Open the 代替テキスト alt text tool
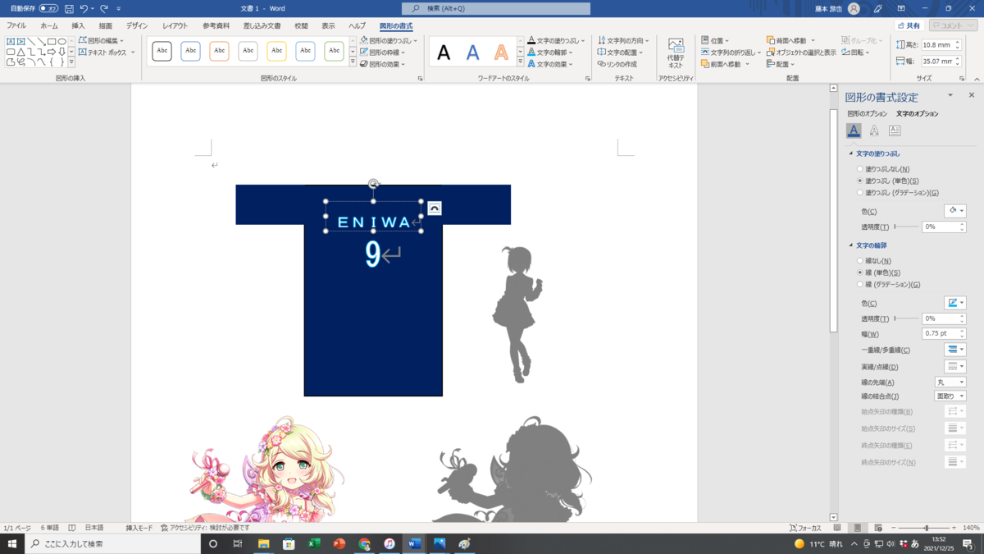Image resolution: width=984 pixels, height=554 pixels. tap(676, 54)
